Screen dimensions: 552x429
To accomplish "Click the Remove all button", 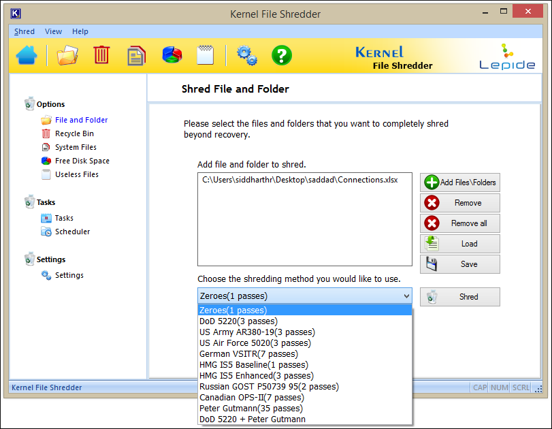I will 459,223.
